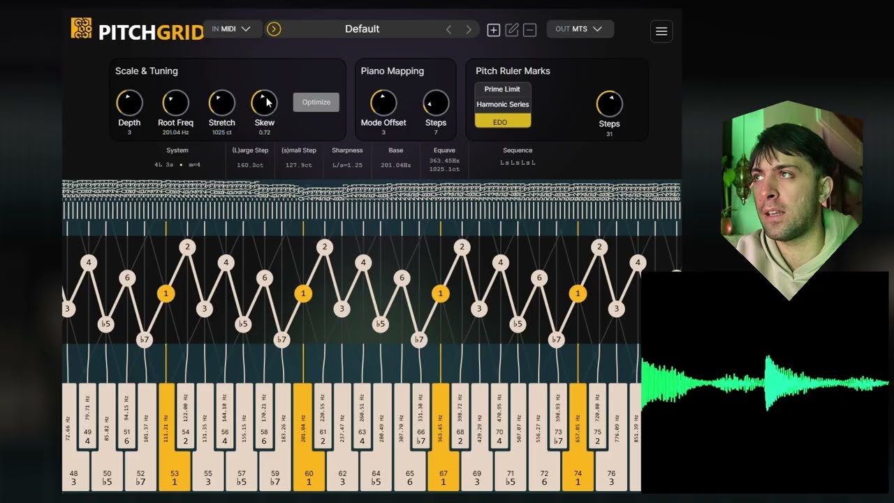Play upper key 49 labeled degree 4
894x503 pixels.
(x=87, y=417)
